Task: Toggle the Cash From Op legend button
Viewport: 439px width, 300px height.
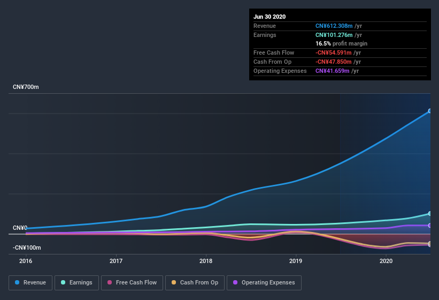Action: coord(195,283)
